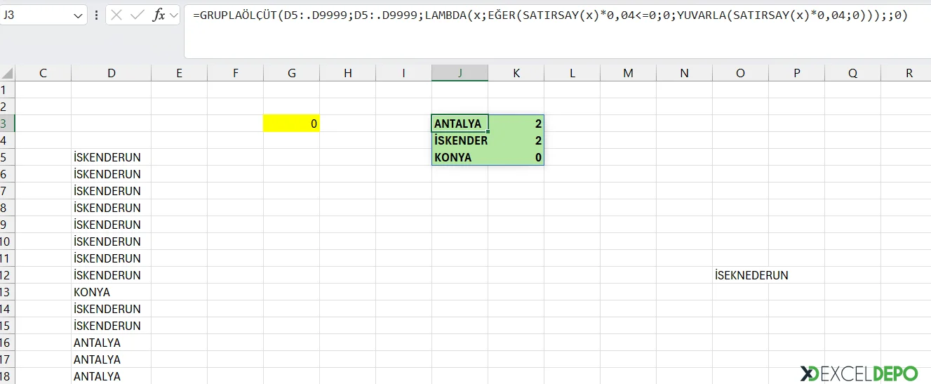This screenshot has height=384, width=931.
Task: Open the Name Box dropdown arrow
Action: point(78,15)
